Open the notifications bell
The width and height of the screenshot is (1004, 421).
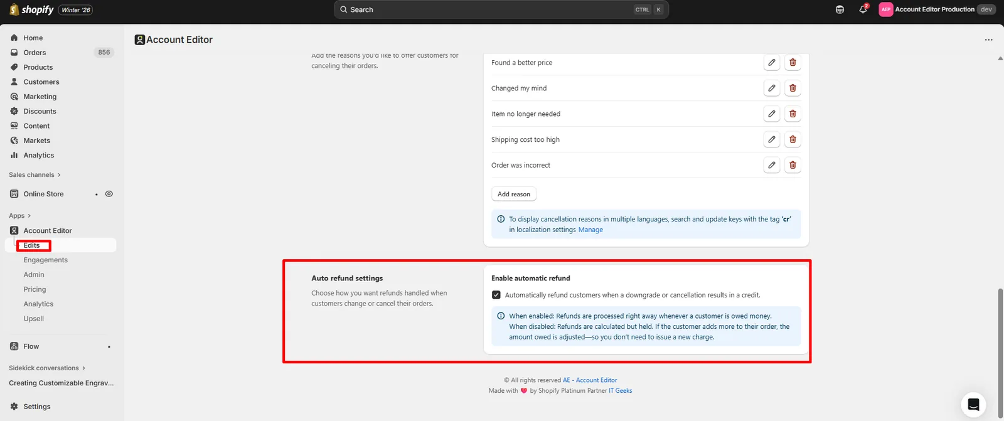coord(863,9)
